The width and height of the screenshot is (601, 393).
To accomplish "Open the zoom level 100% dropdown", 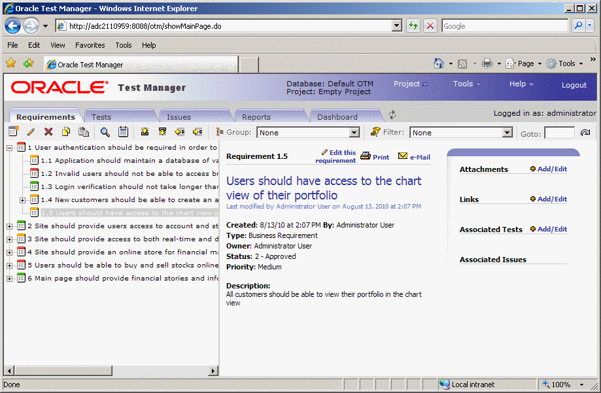I will (x=582, y=384).
